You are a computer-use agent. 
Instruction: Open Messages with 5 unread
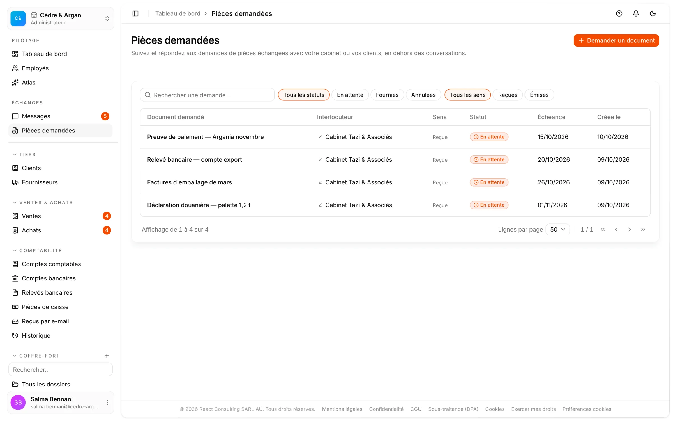click(60, 116)
